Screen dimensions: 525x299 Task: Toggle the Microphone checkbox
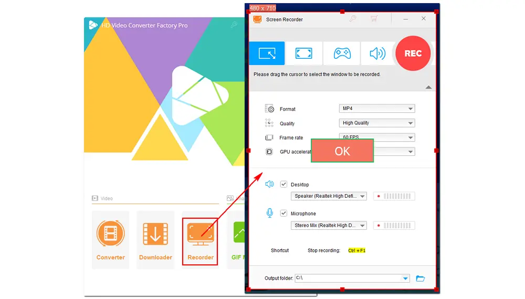click(283, 213)
